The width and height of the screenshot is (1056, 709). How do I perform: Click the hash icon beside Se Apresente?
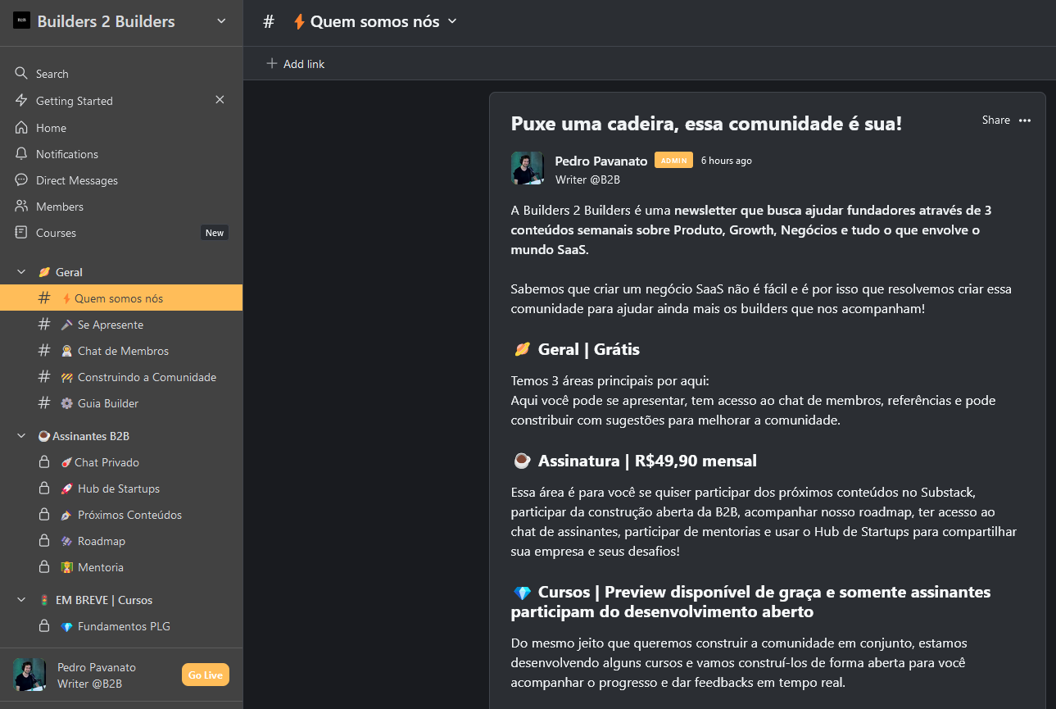[45, 325]
